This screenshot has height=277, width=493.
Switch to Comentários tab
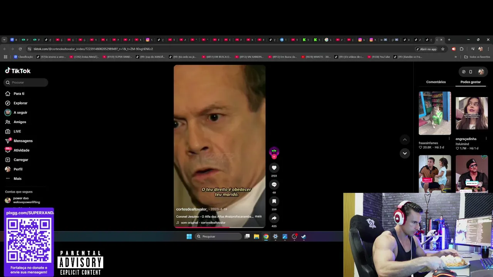coord(436,82)
